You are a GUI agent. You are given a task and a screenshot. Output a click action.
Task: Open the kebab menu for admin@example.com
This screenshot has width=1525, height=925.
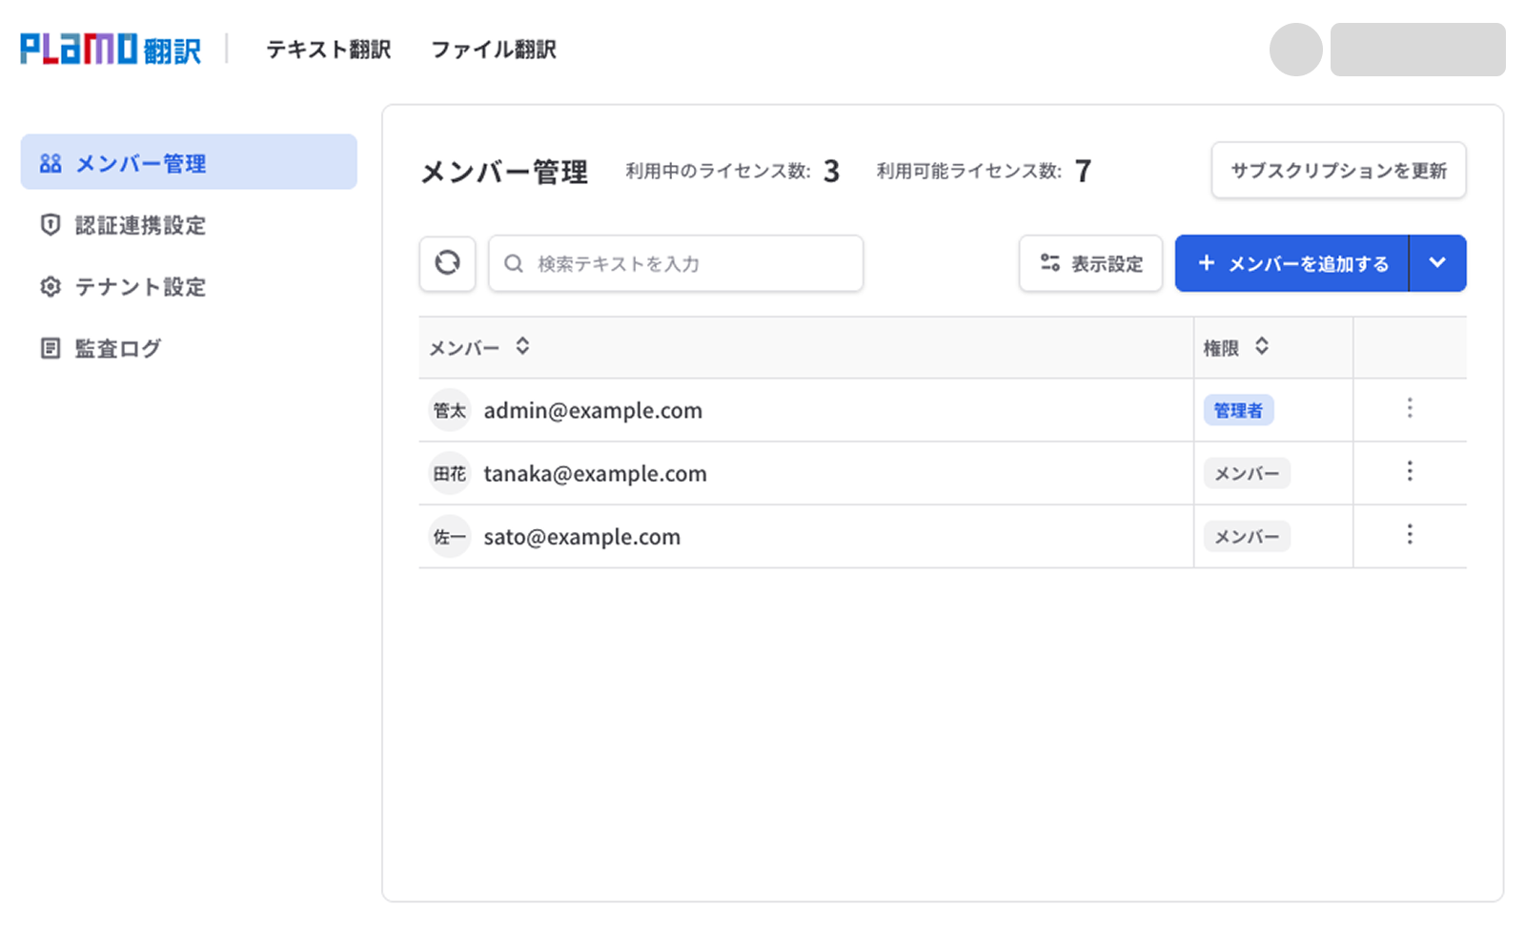1410,409
